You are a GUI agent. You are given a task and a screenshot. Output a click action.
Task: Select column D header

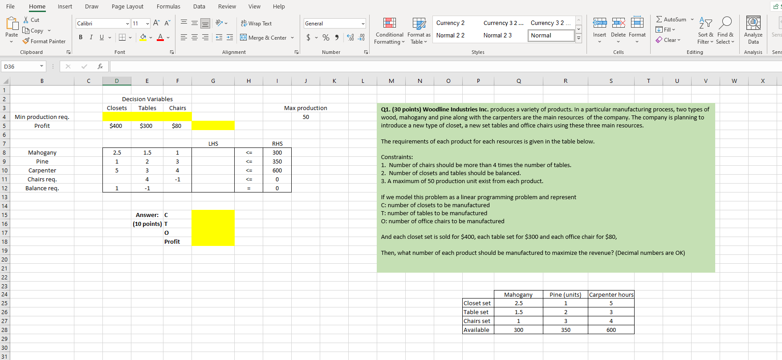click(117, 81)
